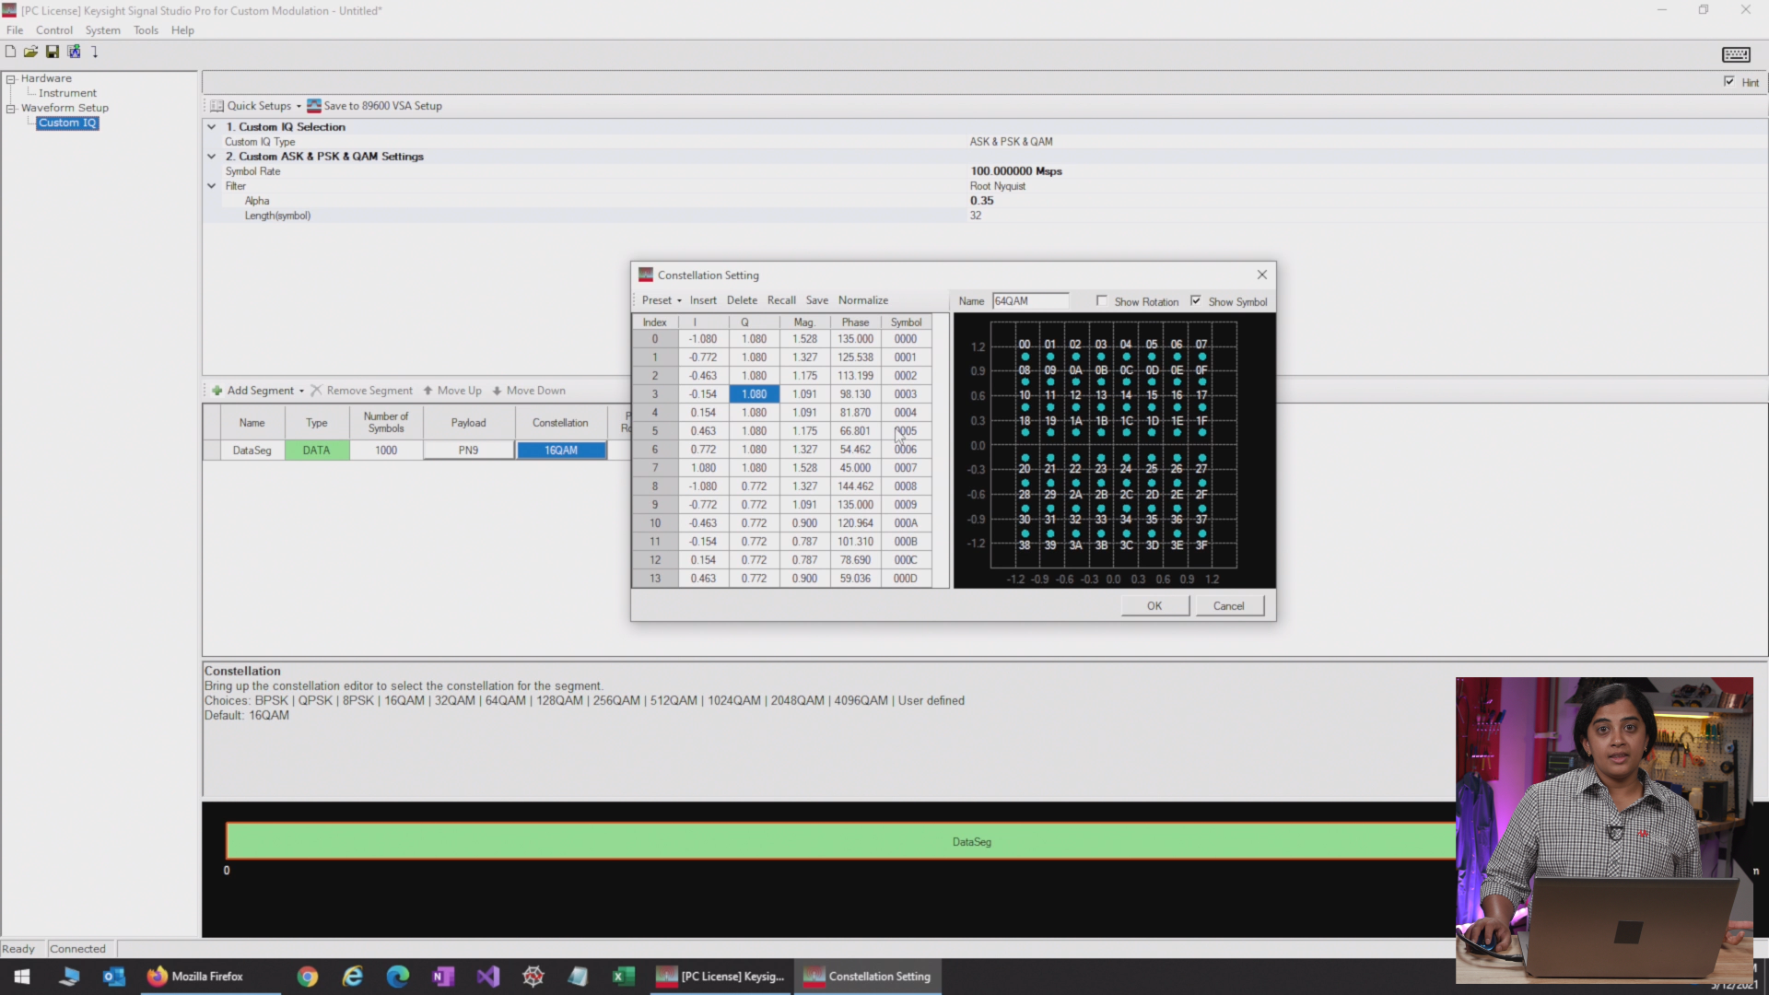Image resolution: width=1769 pixels, height=995 pixels.
Task: Select the green 16QAM constellation cell
Action: coord(561,450)
